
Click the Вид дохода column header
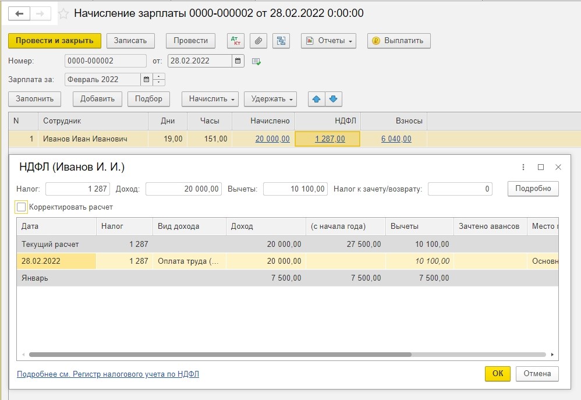[189, 226]
